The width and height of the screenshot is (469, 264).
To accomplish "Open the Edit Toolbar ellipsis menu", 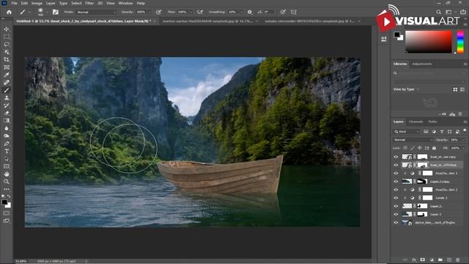I will coord(7,189).
